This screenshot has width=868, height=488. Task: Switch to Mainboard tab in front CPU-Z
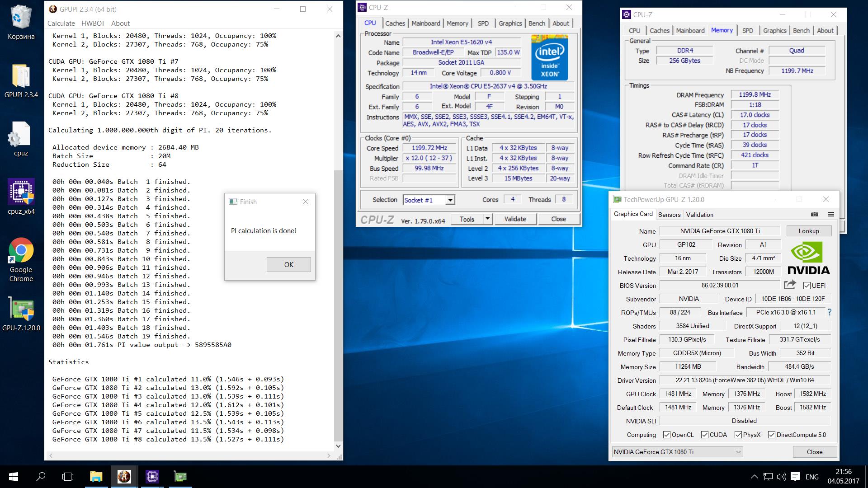[x=426, y=23]
